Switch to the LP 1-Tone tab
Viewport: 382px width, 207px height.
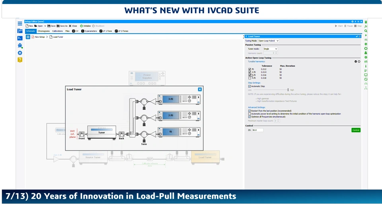[106, 31]
